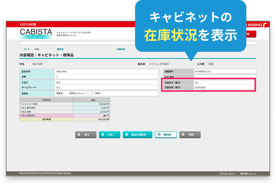The image size is (276, 185).
Task: Click the 内容確認：キャビネット・標準品 heading
Action: [x=46, y=55]
